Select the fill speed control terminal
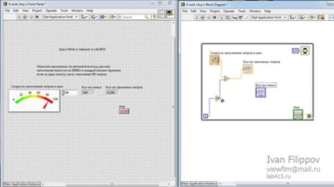Image resolution: width=334 pixels, height=187 pixels. tap(214, 60)
